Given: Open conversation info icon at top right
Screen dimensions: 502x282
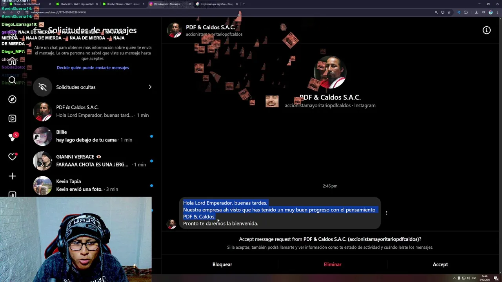Looking at the screenshot, I should click(486, 30).
